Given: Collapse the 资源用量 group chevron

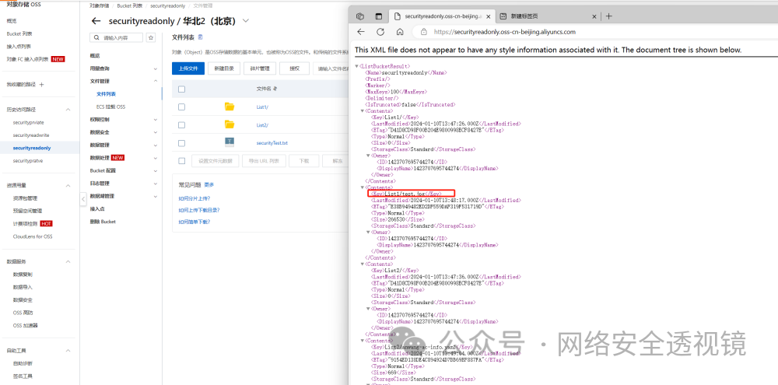Looking at the screenshot, I should tap(68, 185).
